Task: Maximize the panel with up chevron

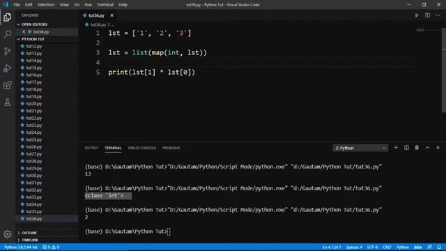Action: click(427, 148)
